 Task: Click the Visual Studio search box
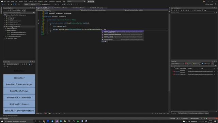(x=76, y=1)
